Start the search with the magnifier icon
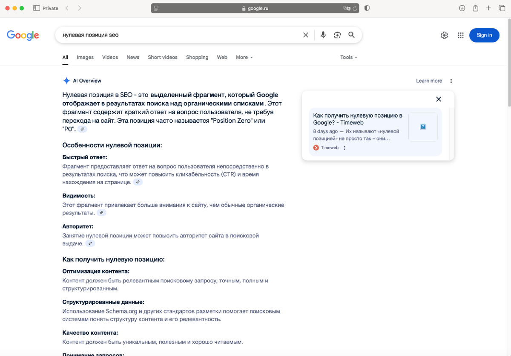The image size is (511, 356). [x=352, y=35]
